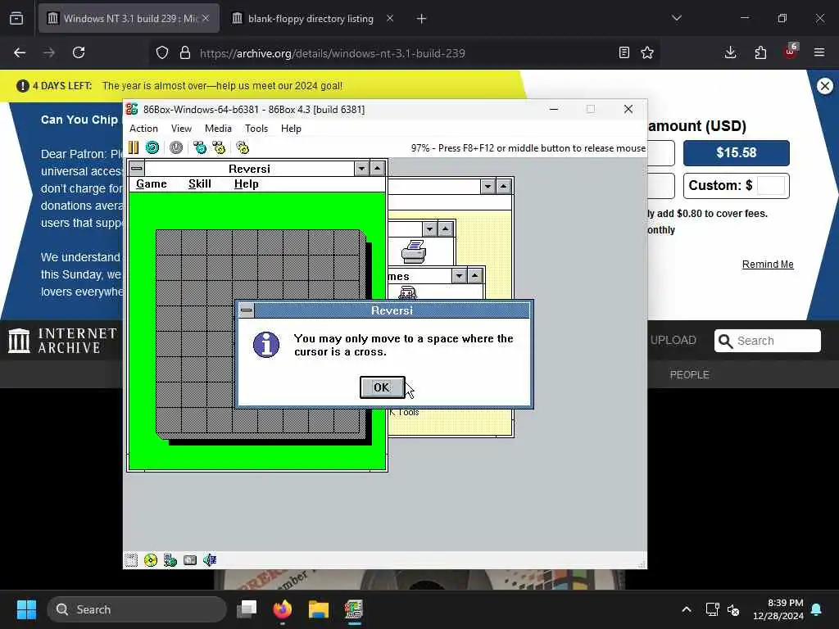Screen dimensions: 839x629
Task: Show hidden system tray icons chevron
Action: (687, 609)
